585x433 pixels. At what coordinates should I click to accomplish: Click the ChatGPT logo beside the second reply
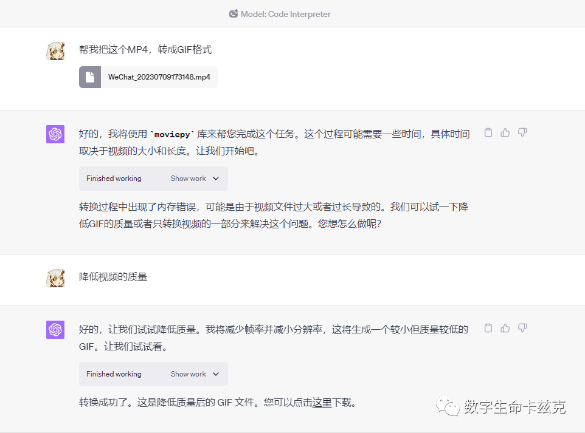point(55,330)
